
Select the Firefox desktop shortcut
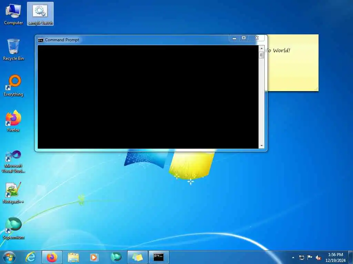point(13,121)
